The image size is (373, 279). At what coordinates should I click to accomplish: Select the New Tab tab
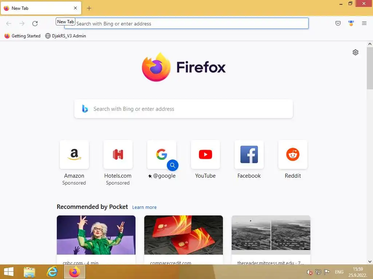coord(41,8)
